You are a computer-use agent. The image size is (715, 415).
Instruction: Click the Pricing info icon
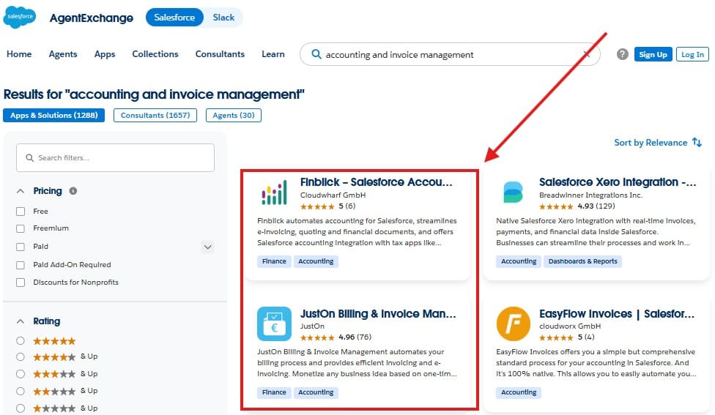click(73, 191)
